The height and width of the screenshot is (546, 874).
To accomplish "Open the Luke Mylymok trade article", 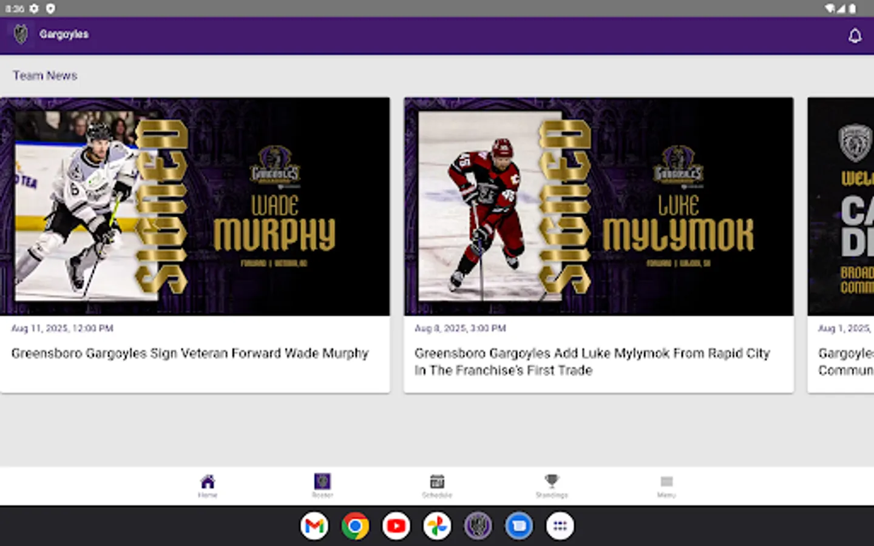I will point(592,362).
